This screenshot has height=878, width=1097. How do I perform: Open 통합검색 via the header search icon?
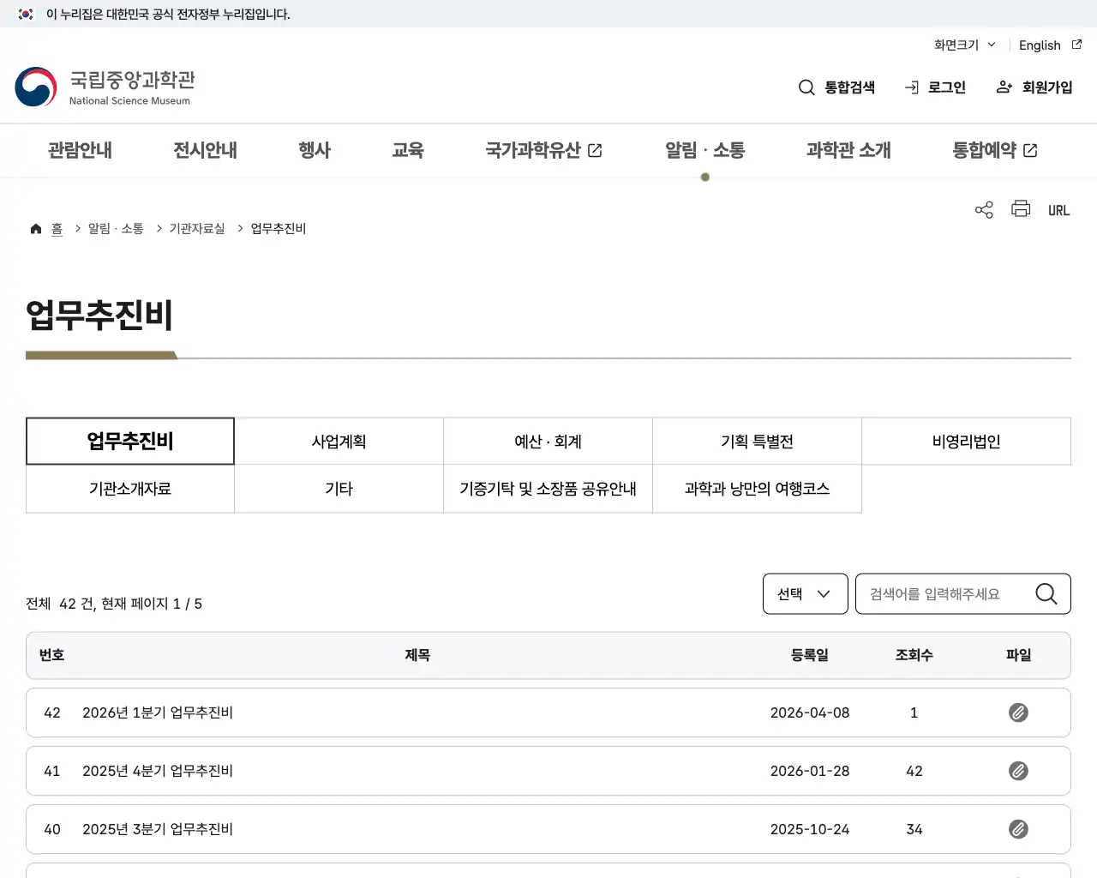click(806, 87)
